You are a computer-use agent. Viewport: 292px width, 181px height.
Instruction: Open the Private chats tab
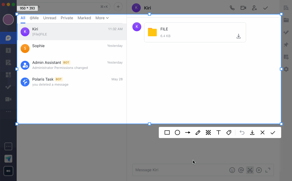pyautogui.click(x=67, y=18)
